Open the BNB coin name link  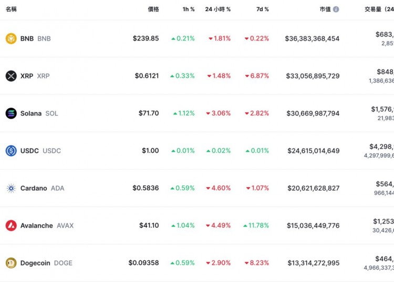point(35,38)
